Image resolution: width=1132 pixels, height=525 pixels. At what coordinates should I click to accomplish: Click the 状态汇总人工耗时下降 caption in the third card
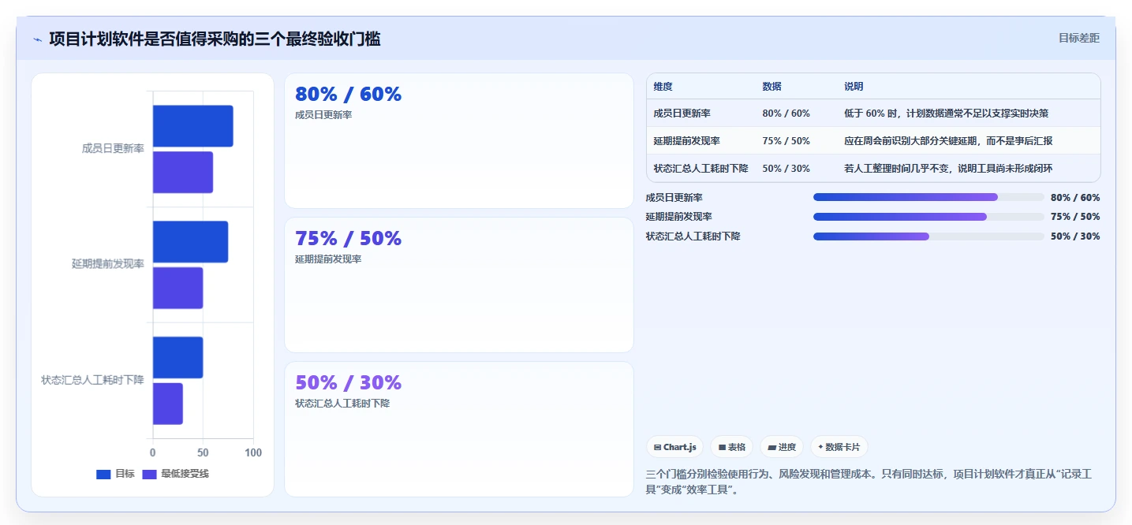342,404
